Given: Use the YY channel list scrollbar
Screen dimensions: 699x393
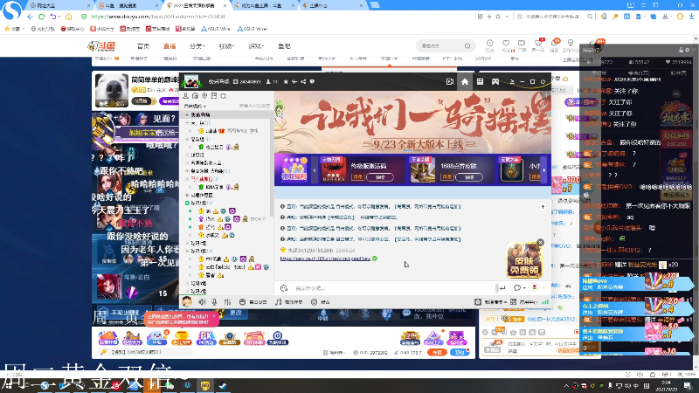Looking at the screenshot, I should pyautogui.click(x=271, y=165).
